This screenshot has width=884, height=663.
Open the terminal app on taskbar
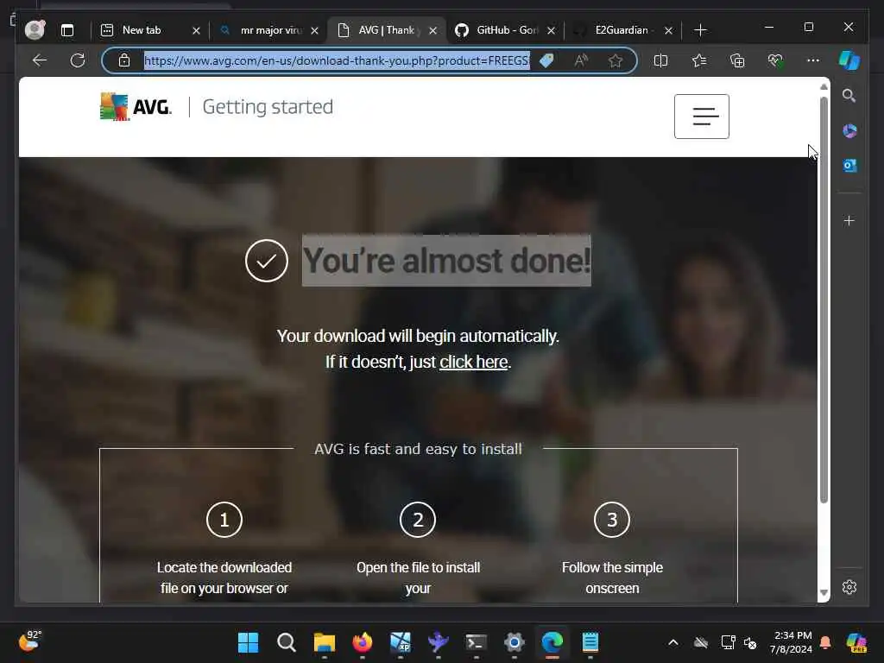coord(477,642)
